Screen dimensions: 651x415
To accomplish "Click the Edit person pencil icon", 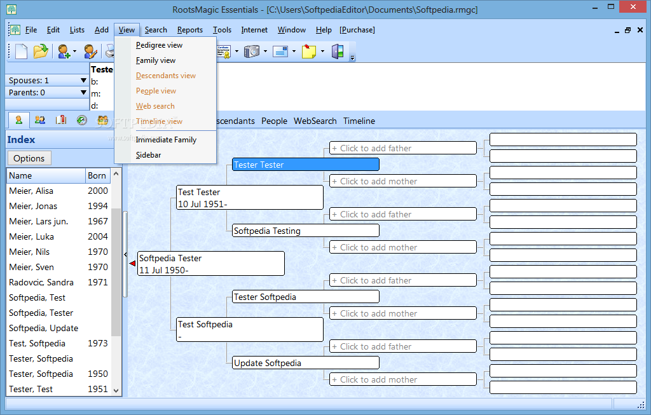I will tap(90, 51).
